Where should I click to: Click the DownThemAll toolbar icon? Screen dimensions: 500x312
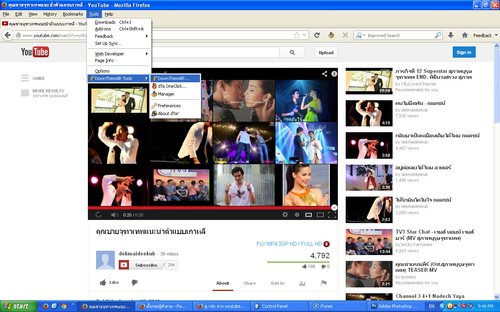click(x=331, y=35)
